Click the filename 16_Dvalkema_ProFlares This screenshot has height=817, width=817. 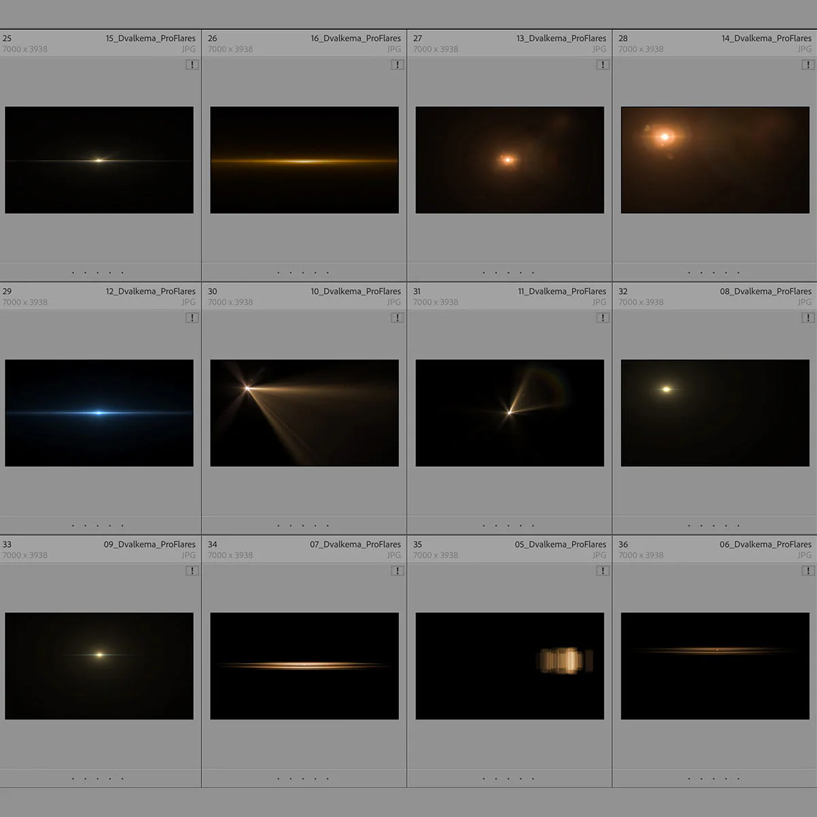356,38
